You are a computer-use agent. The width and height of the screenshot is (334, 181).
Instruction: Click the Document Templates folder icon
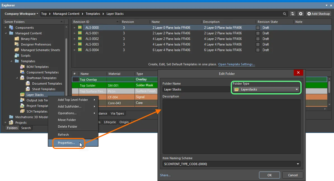click(28, 83)
